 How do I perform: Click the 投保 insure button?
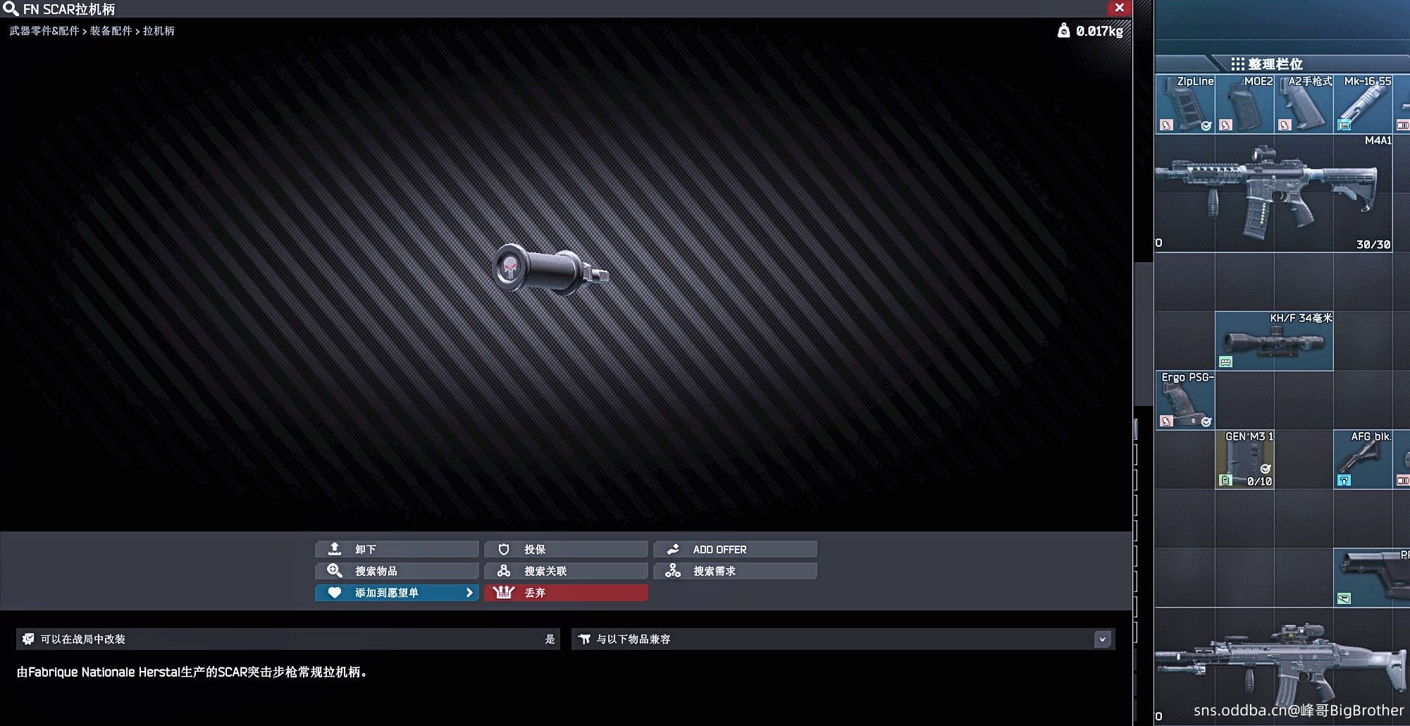(x=566, y=549)
